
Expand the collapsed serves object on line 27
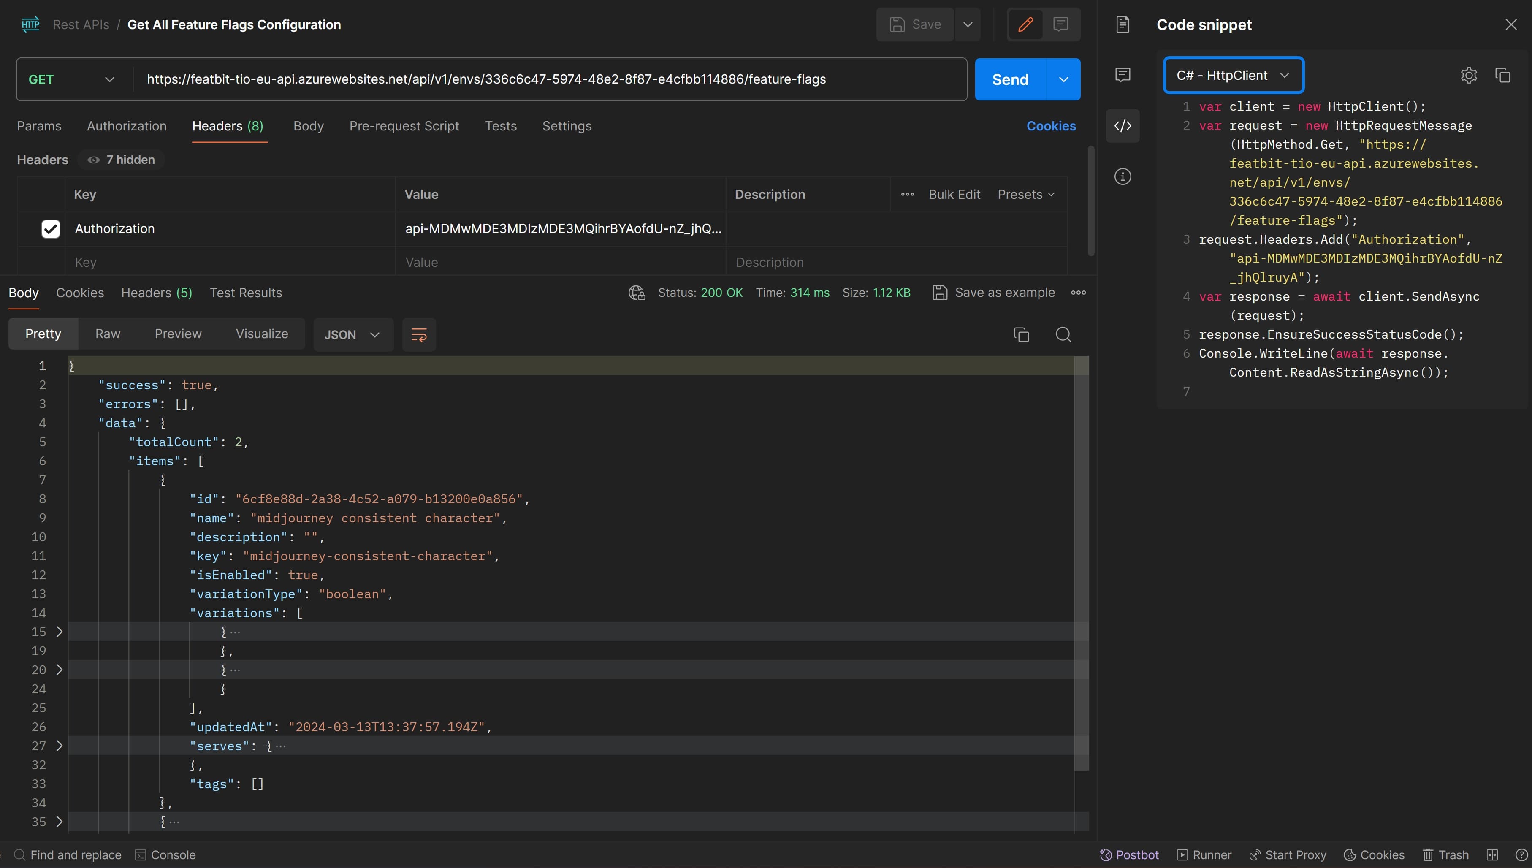point(59,745)
